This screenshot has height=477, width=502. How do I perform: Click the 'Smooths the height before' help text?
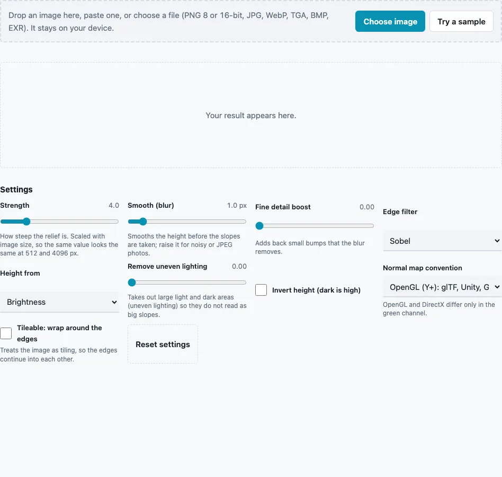point(184,244)
